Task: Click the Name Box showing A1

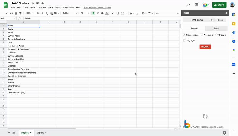Action: click(8, 18)
